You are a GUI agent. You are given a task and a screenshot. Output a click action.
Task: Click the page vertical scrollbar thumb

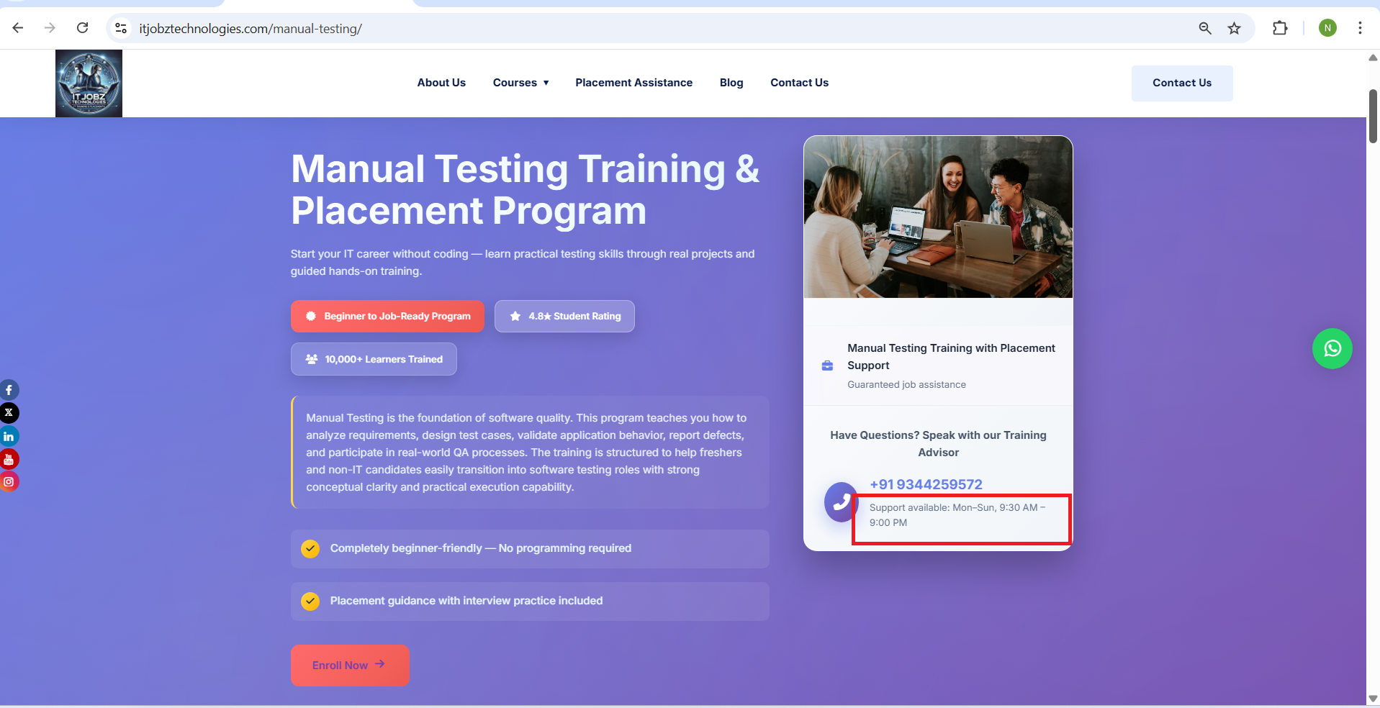(x=1373, y=115)
